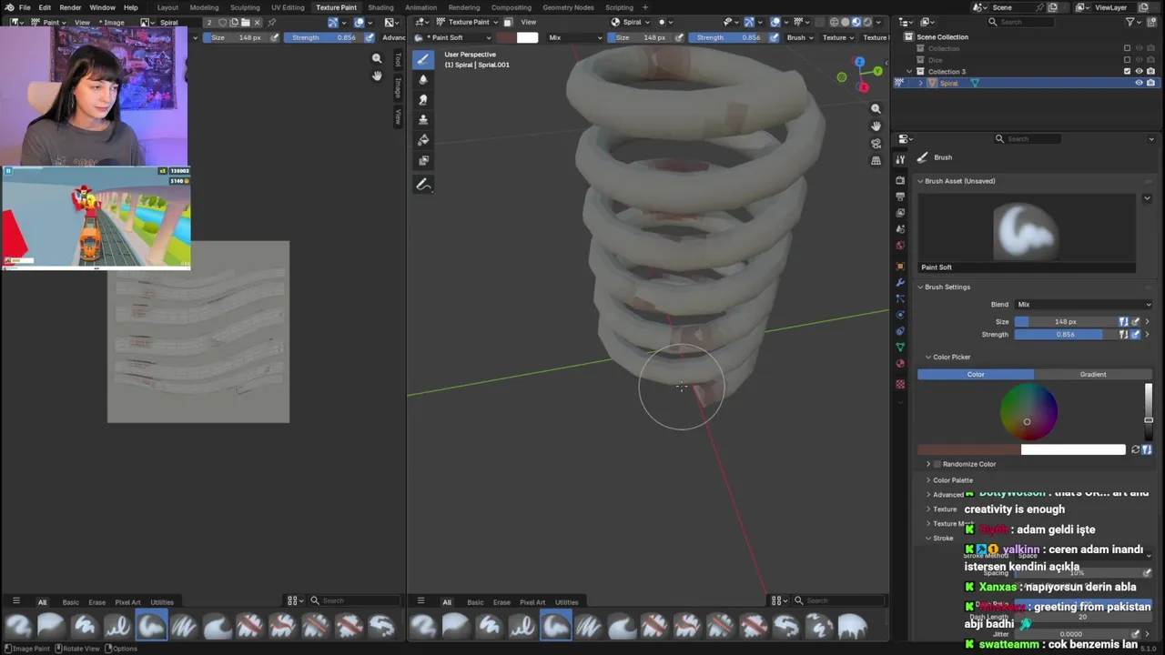Collapse Collection 3 in the outliner

(908, 71)
